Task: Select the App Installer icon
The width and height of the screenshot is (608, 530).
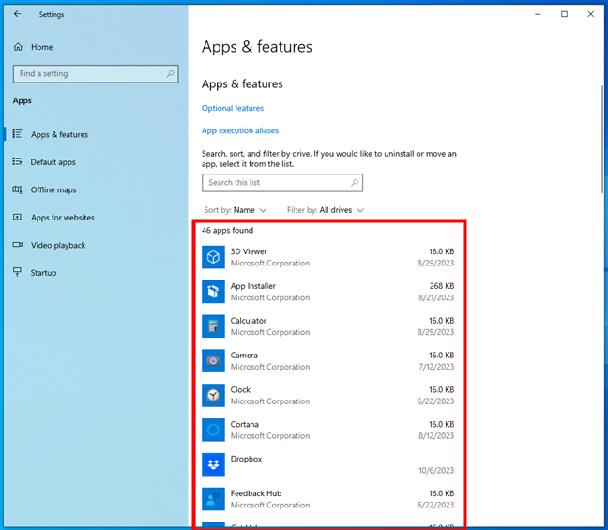Action: [x=213, y=292]
